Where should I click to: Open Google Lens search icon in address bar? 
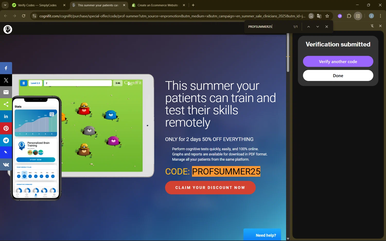(311, 16)
